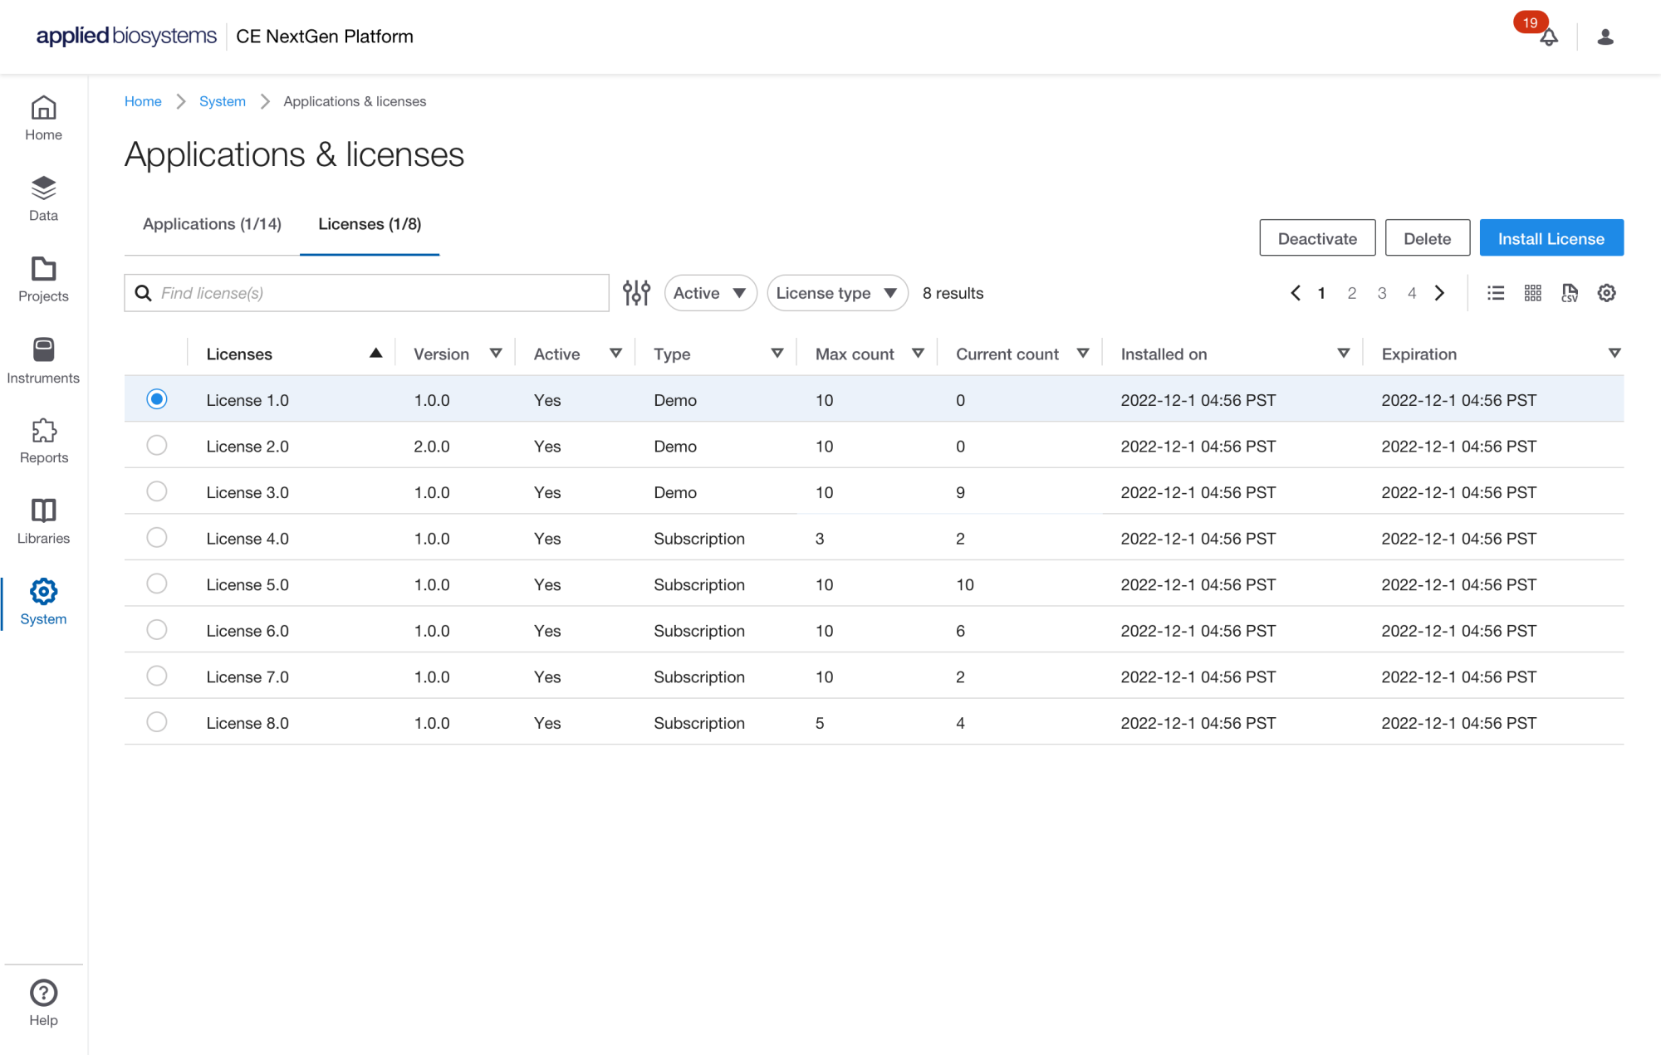Click the Find license(s) search field
The image size is (1661, 1055).
(x=378, y=293)
